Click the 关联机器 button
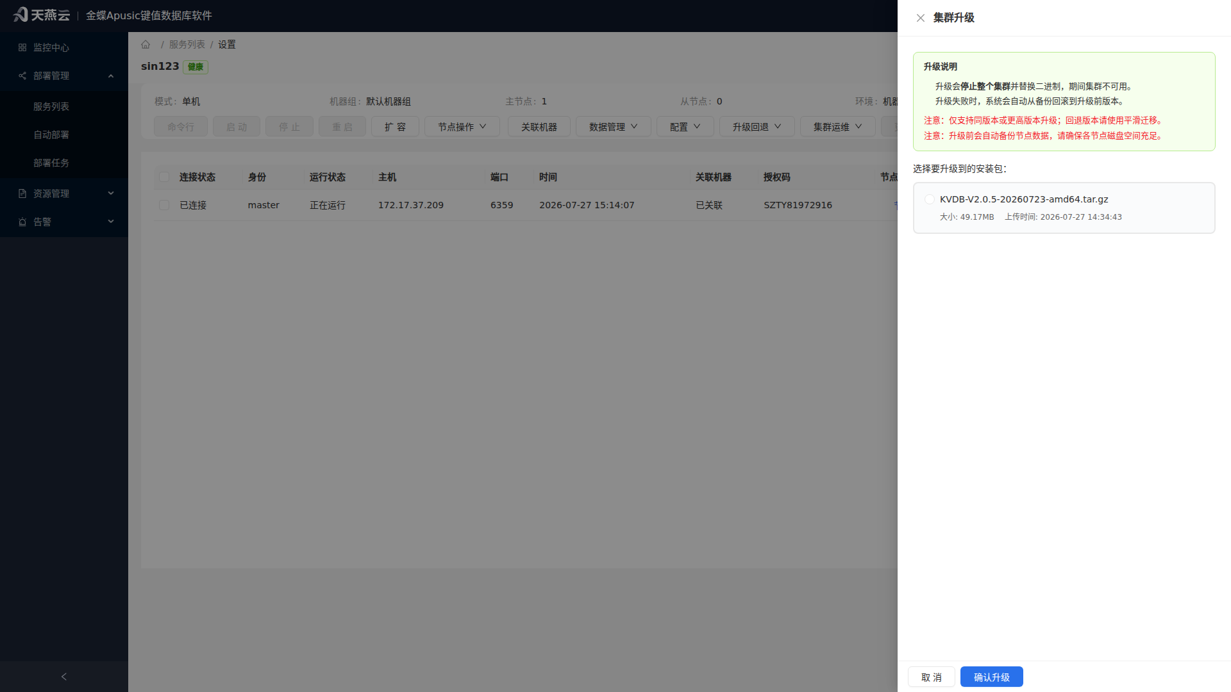The image size is (1231, 692). 539,127
